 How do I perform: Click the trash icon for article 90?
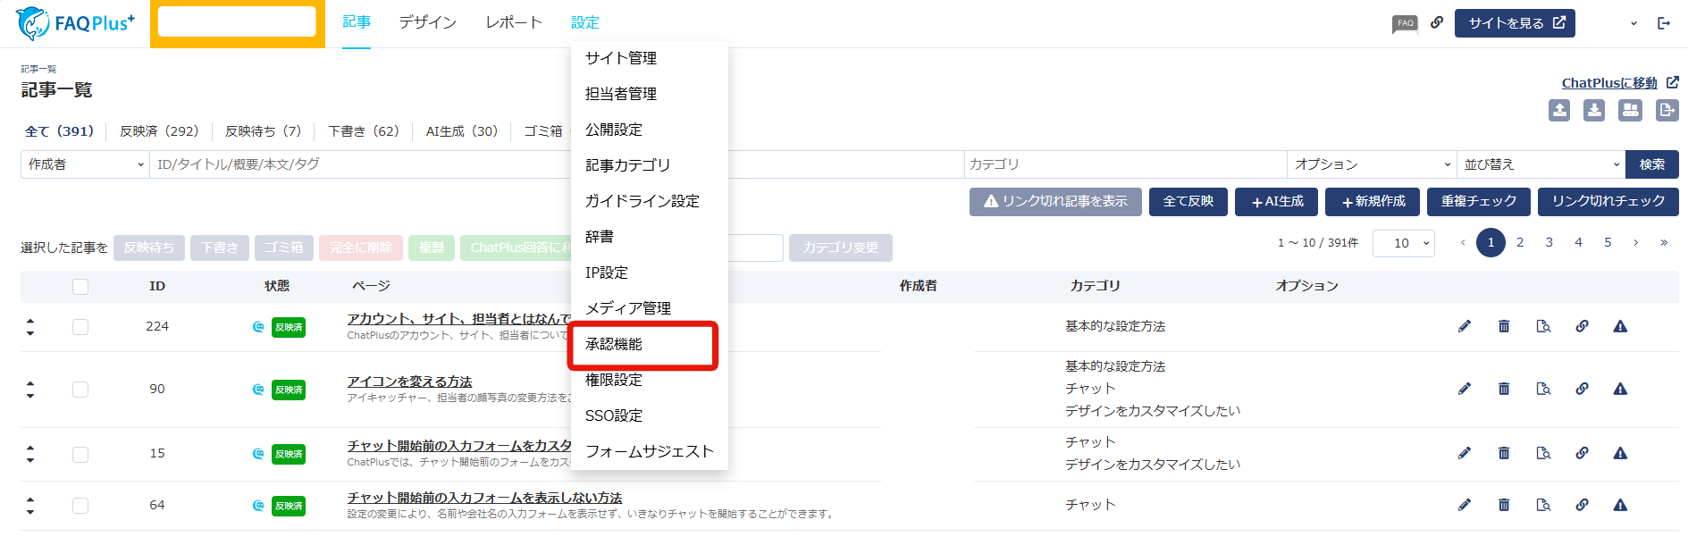1504,389
